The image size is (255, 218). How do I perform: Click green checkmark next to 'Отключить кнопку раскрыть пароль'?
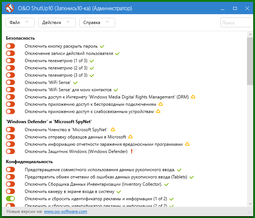102,47
